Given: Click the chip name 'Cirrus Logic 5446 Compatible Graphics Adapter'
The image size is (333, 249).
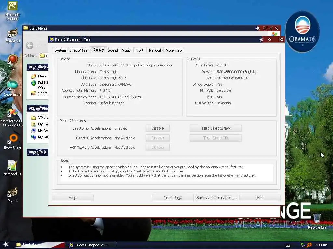Looking at the screenshot, I should pos(136,65).
